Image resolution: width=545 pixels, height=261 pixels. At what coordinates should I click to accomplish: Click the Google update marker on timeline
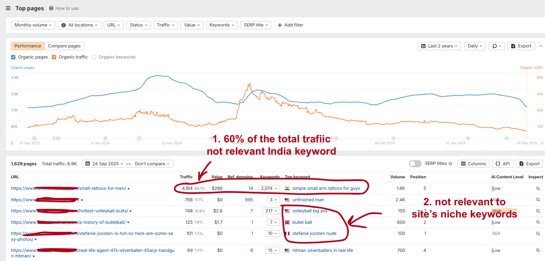[x=54, y=138]
